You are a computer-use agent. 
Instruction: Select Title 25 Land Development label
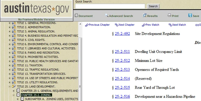36,87
